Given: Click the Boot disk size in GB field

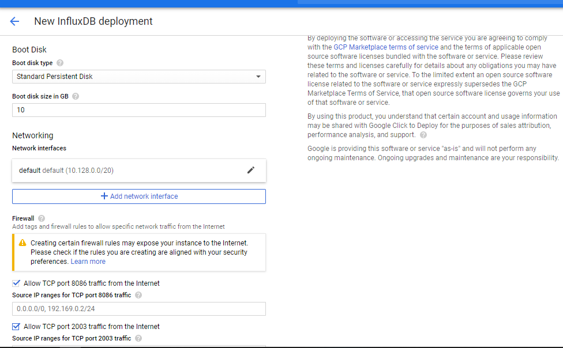Looking at the screenshot, I should click(139, 110).
